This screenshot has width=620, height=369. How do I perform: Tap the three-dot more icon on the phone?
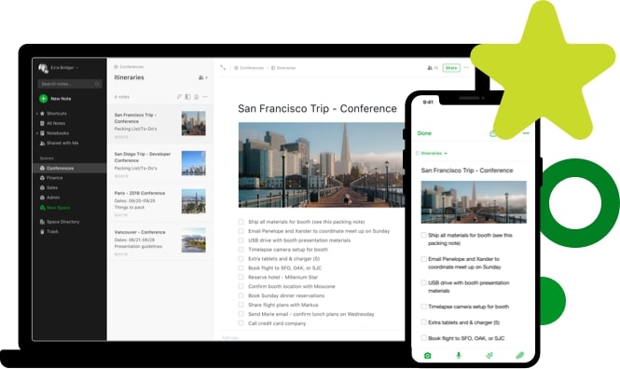(x=526, y=133)
